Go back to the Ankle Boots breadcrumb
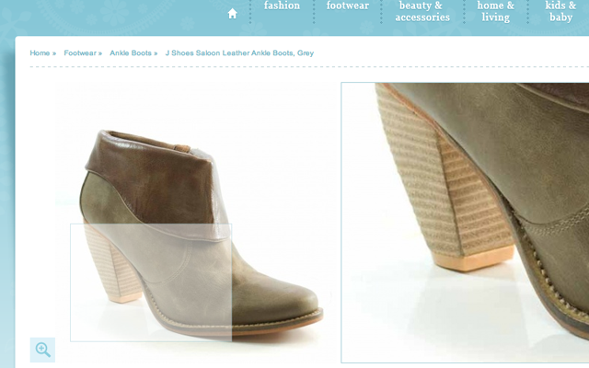Screen dimensions: 589x368 tap(131, 53)
